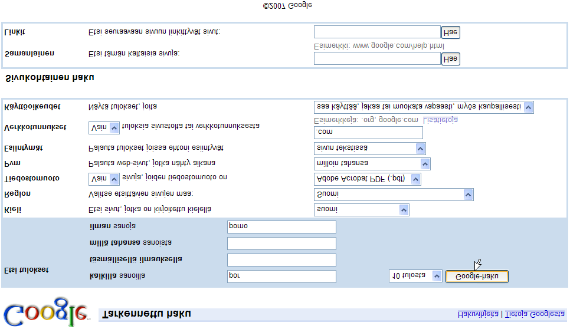Click the 'millä tahansa sanoista' input field

281,244
